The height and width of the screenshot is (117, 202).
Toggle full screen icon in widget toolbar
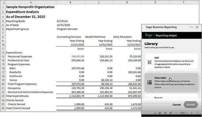point(197,113)
